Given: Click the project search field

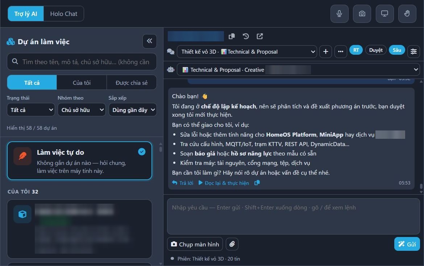Looking at the screenshot, I should click(x=82, y=62).
